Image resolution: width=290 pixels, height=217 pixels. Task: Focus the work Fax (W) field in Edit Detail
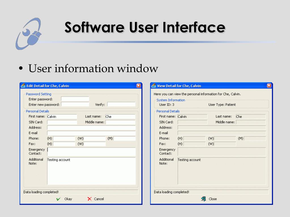coord(95,144)
